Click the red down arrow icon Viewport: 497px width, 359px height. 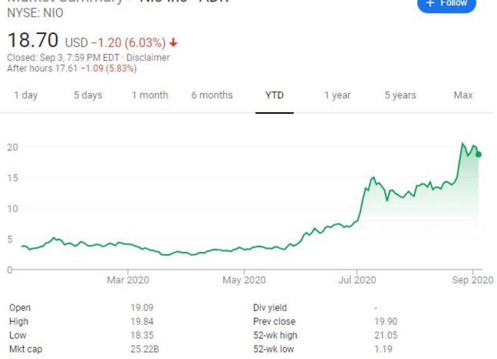pos(173,42)
